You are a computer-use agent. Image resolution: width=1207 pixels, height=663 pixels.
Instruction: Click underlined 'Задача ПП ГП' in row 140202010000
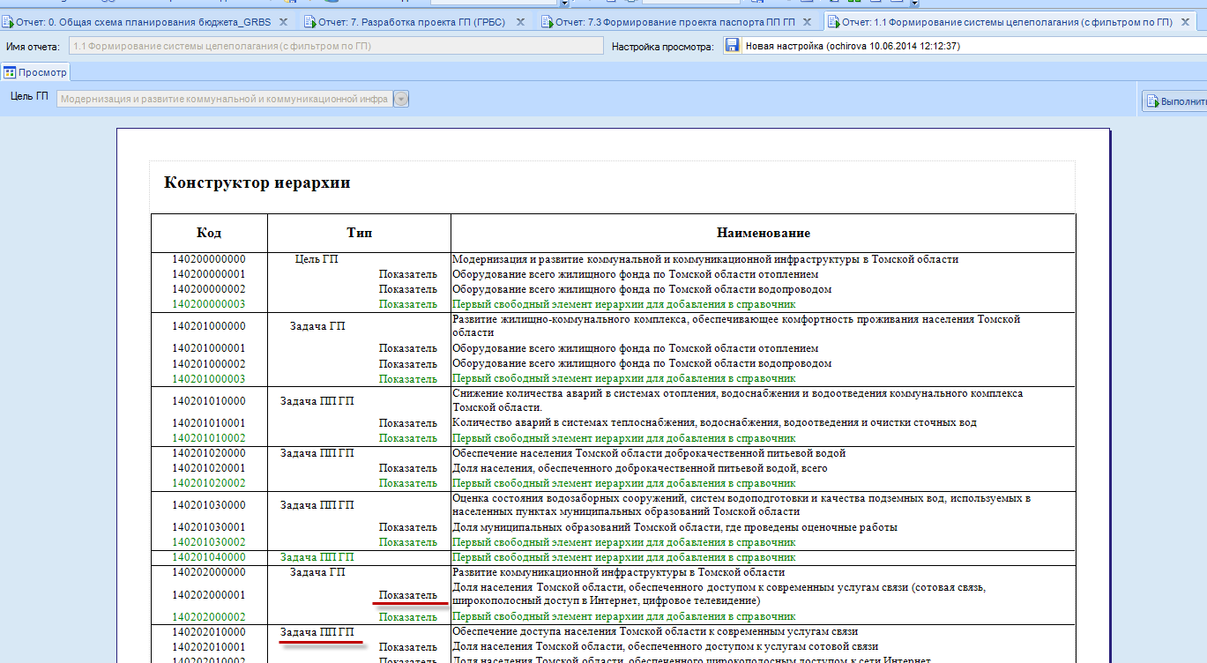tap(317, 632)
